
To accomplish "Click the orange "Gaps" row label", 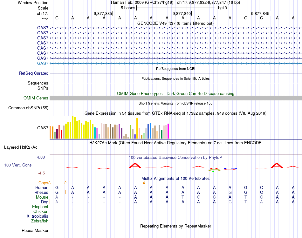I will [43, 183].
